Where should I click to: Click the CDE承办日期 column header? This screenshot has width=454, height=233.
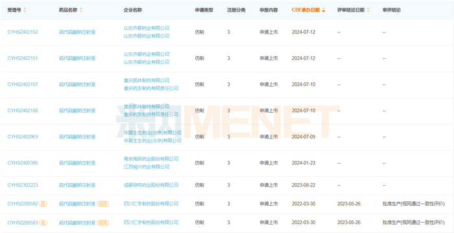[x=306, y=10]
